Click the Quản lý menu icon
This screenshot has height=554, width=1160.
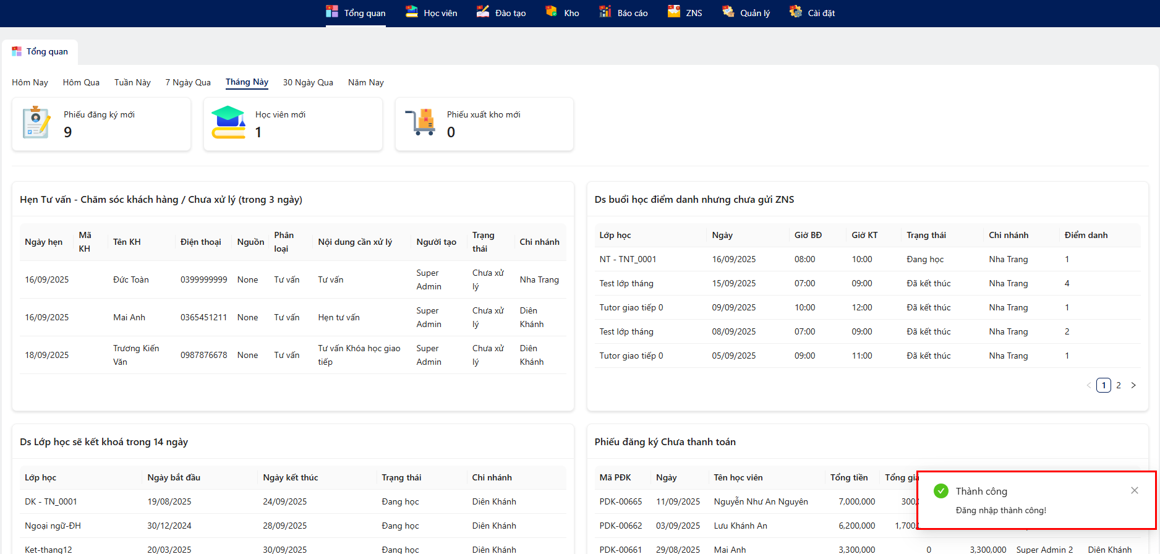pos(728,12)
